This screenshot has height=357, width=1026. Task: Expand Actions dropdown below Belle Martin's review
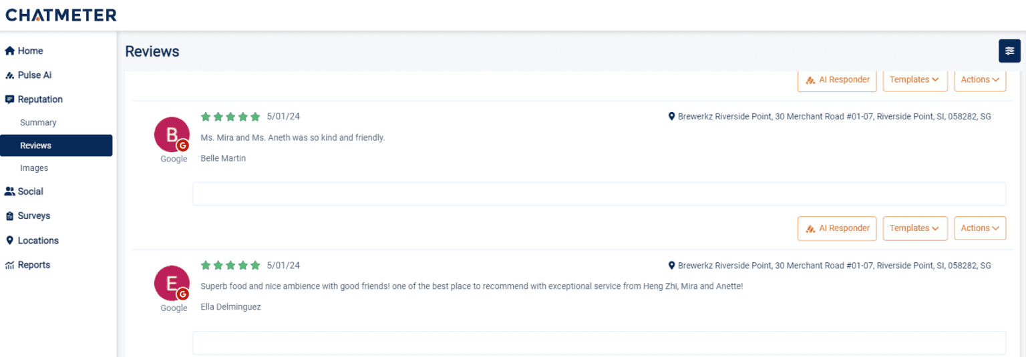(x=980, y=228)
